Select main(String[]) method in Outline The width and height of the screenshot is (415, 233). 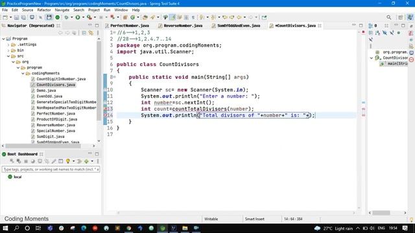pos(394,63)
